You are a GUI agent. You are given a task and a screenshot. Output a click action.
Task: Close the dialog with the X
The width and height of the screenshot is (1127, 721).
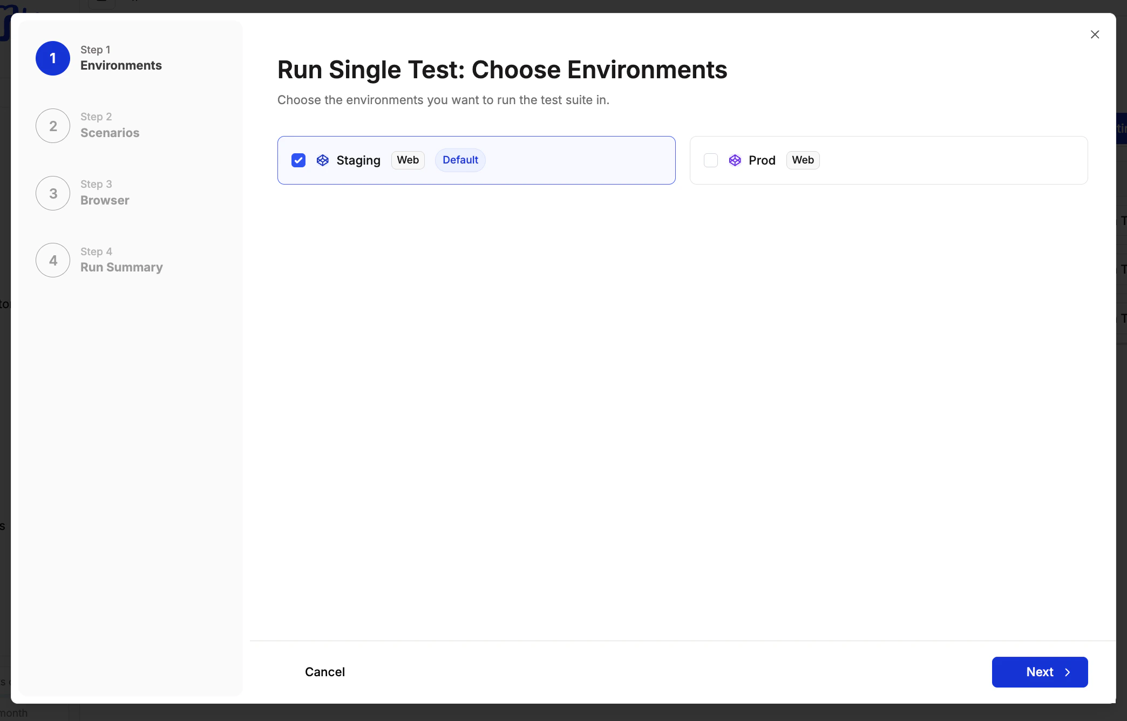(x=1095, y=34)
